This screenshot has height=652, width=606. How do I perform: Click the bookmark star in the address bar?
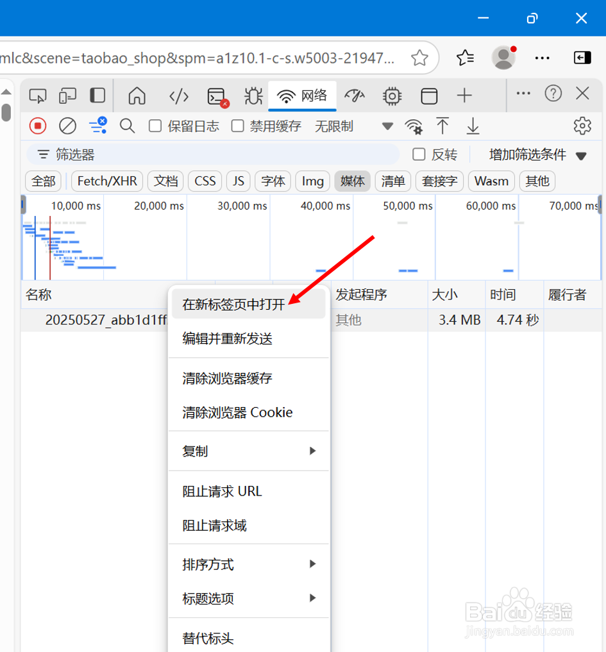coord(419,58)
